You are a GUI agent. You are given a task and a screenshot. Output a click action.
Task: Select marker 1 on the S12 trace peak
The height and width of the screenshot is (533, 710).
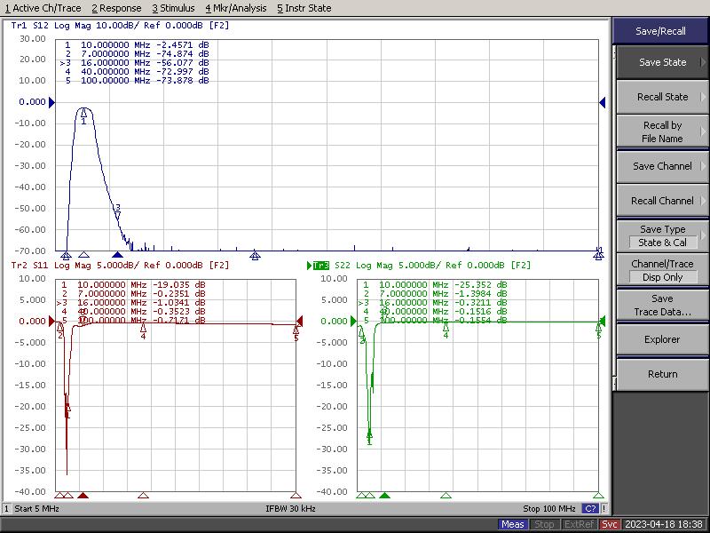click(84, 113)
